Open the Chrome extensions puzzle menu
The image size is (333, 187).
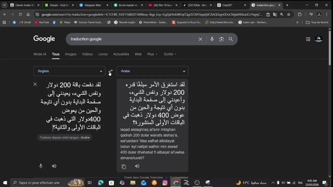coord(300,15)
